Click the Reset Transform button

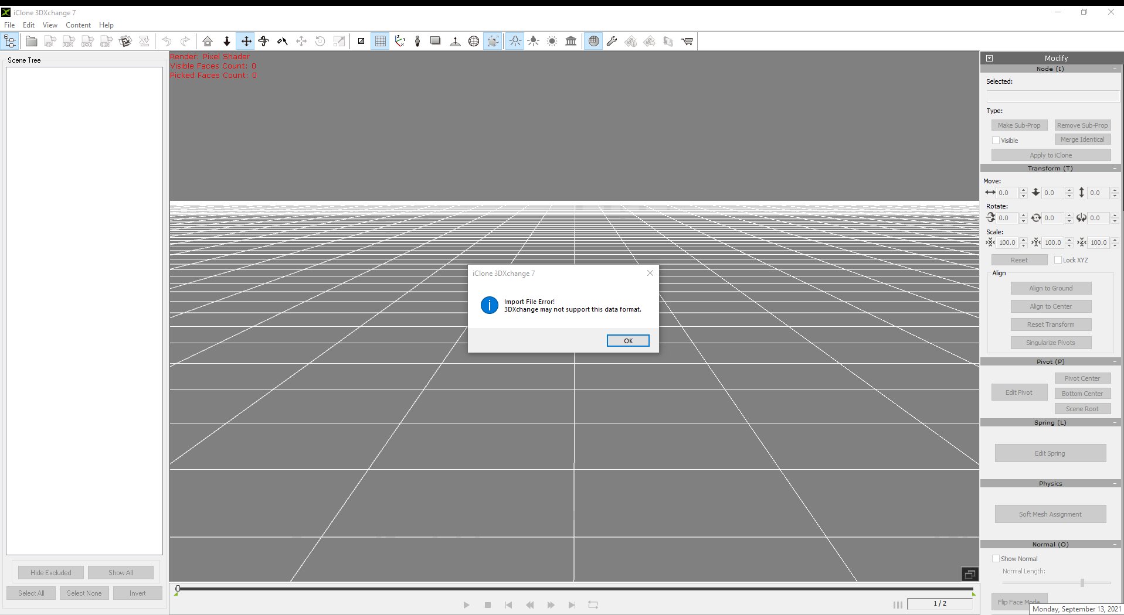1051,324
